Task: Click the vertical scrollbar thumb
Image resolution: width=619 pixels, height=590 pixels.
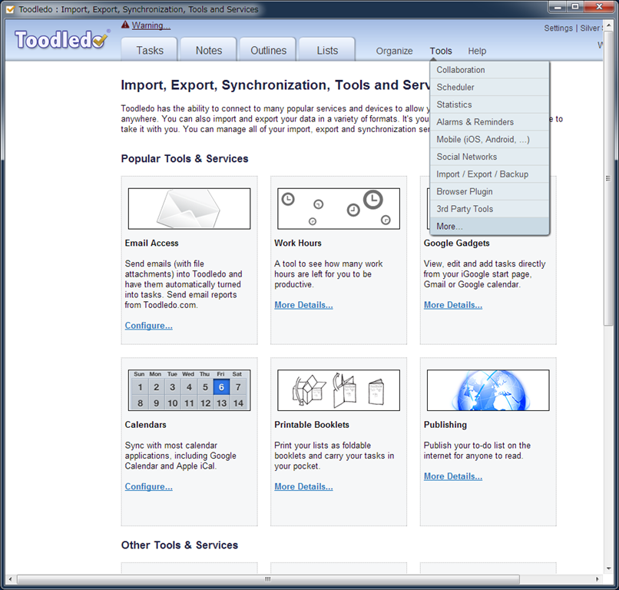Action: coord(608,178)
